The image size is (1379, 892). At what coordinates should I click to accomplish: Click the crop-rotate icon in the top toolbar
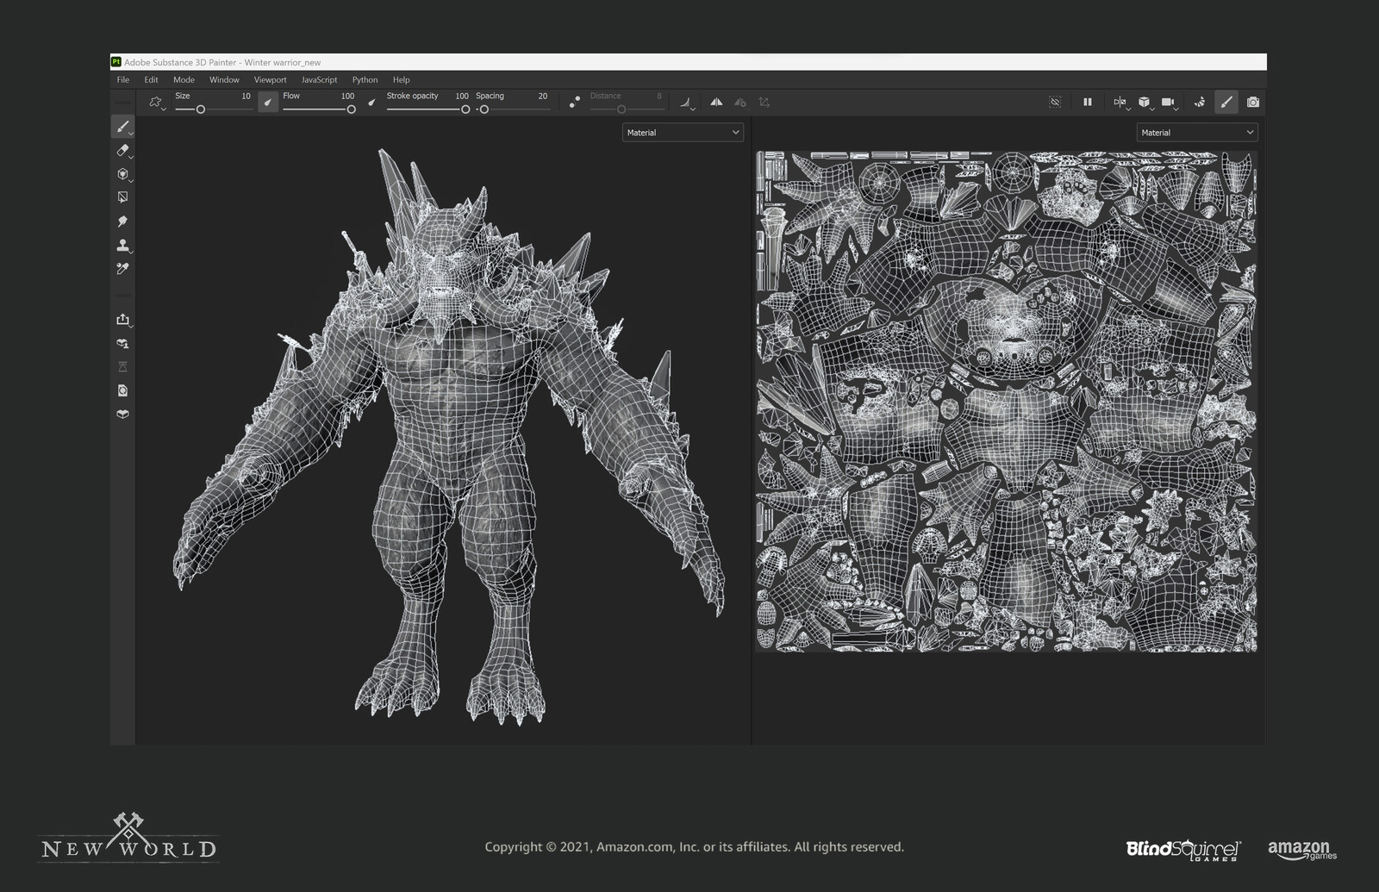coord(764,102)
